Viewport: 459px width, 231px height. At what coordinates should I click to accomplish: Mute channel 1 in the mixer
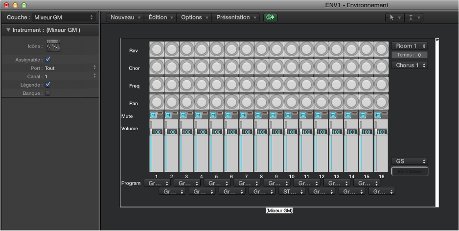pos(153,115)
